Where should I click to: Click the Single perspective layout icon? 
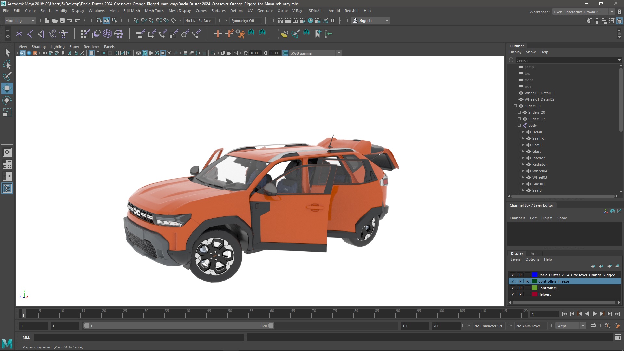[7, 152]
